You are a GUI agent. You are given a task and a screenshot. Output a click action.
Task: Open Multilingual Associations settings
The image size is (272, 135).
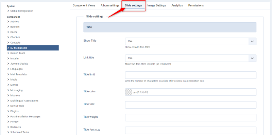click(24, 101)
